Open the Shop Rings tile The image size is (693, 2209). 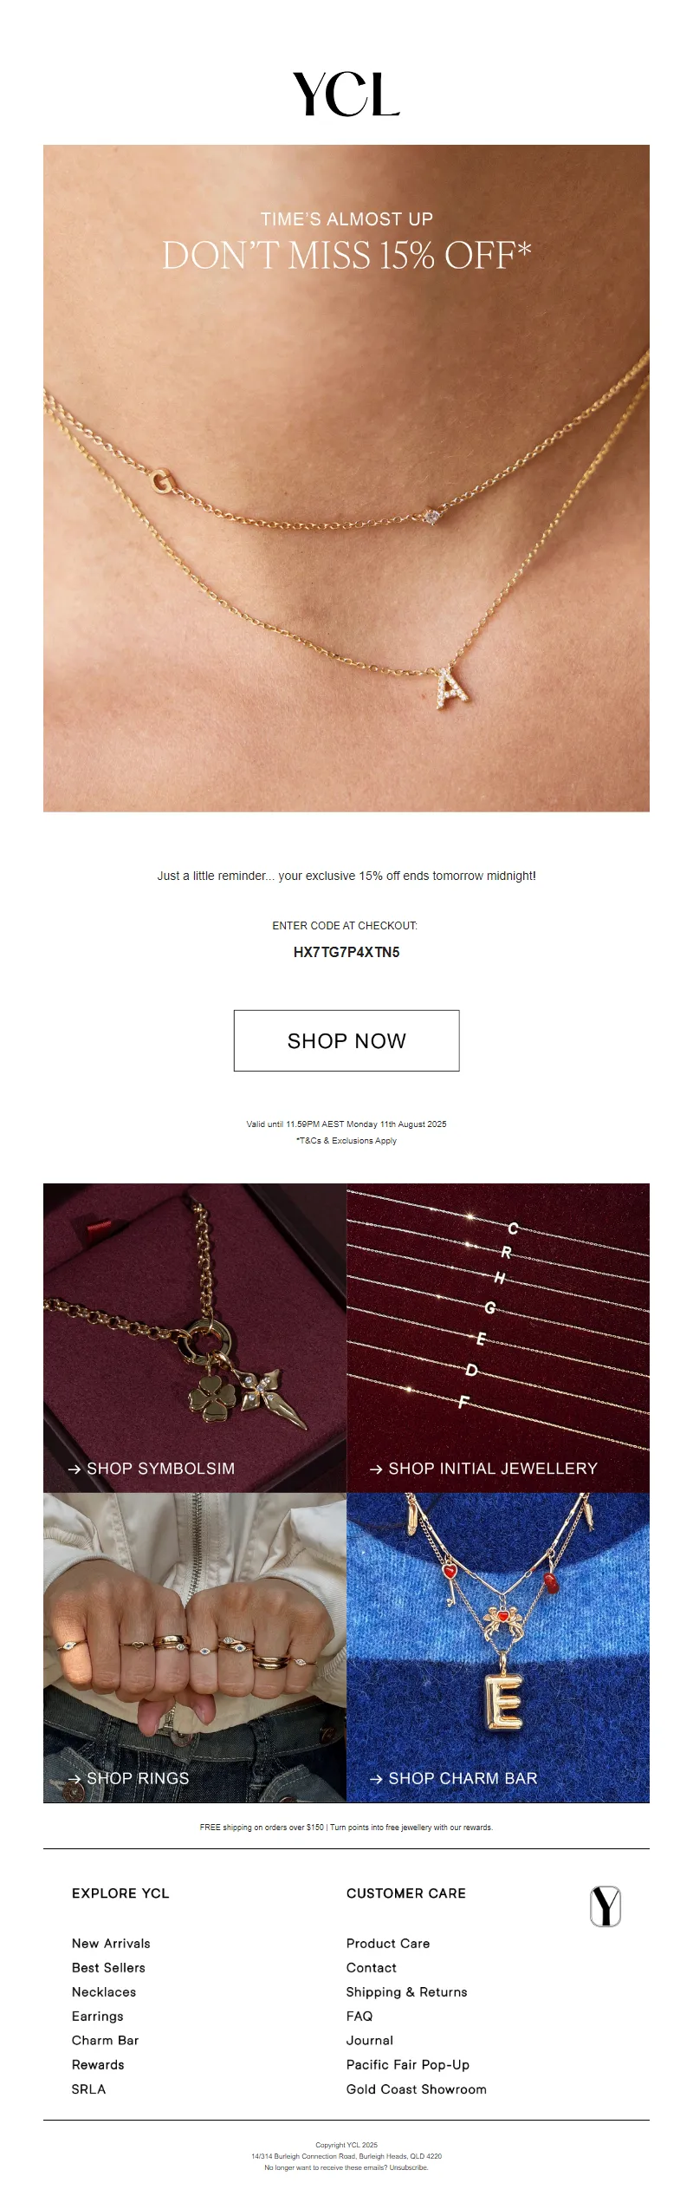195,1647
